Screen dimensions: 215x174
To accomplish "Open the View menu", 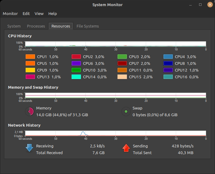I will 39,14.
